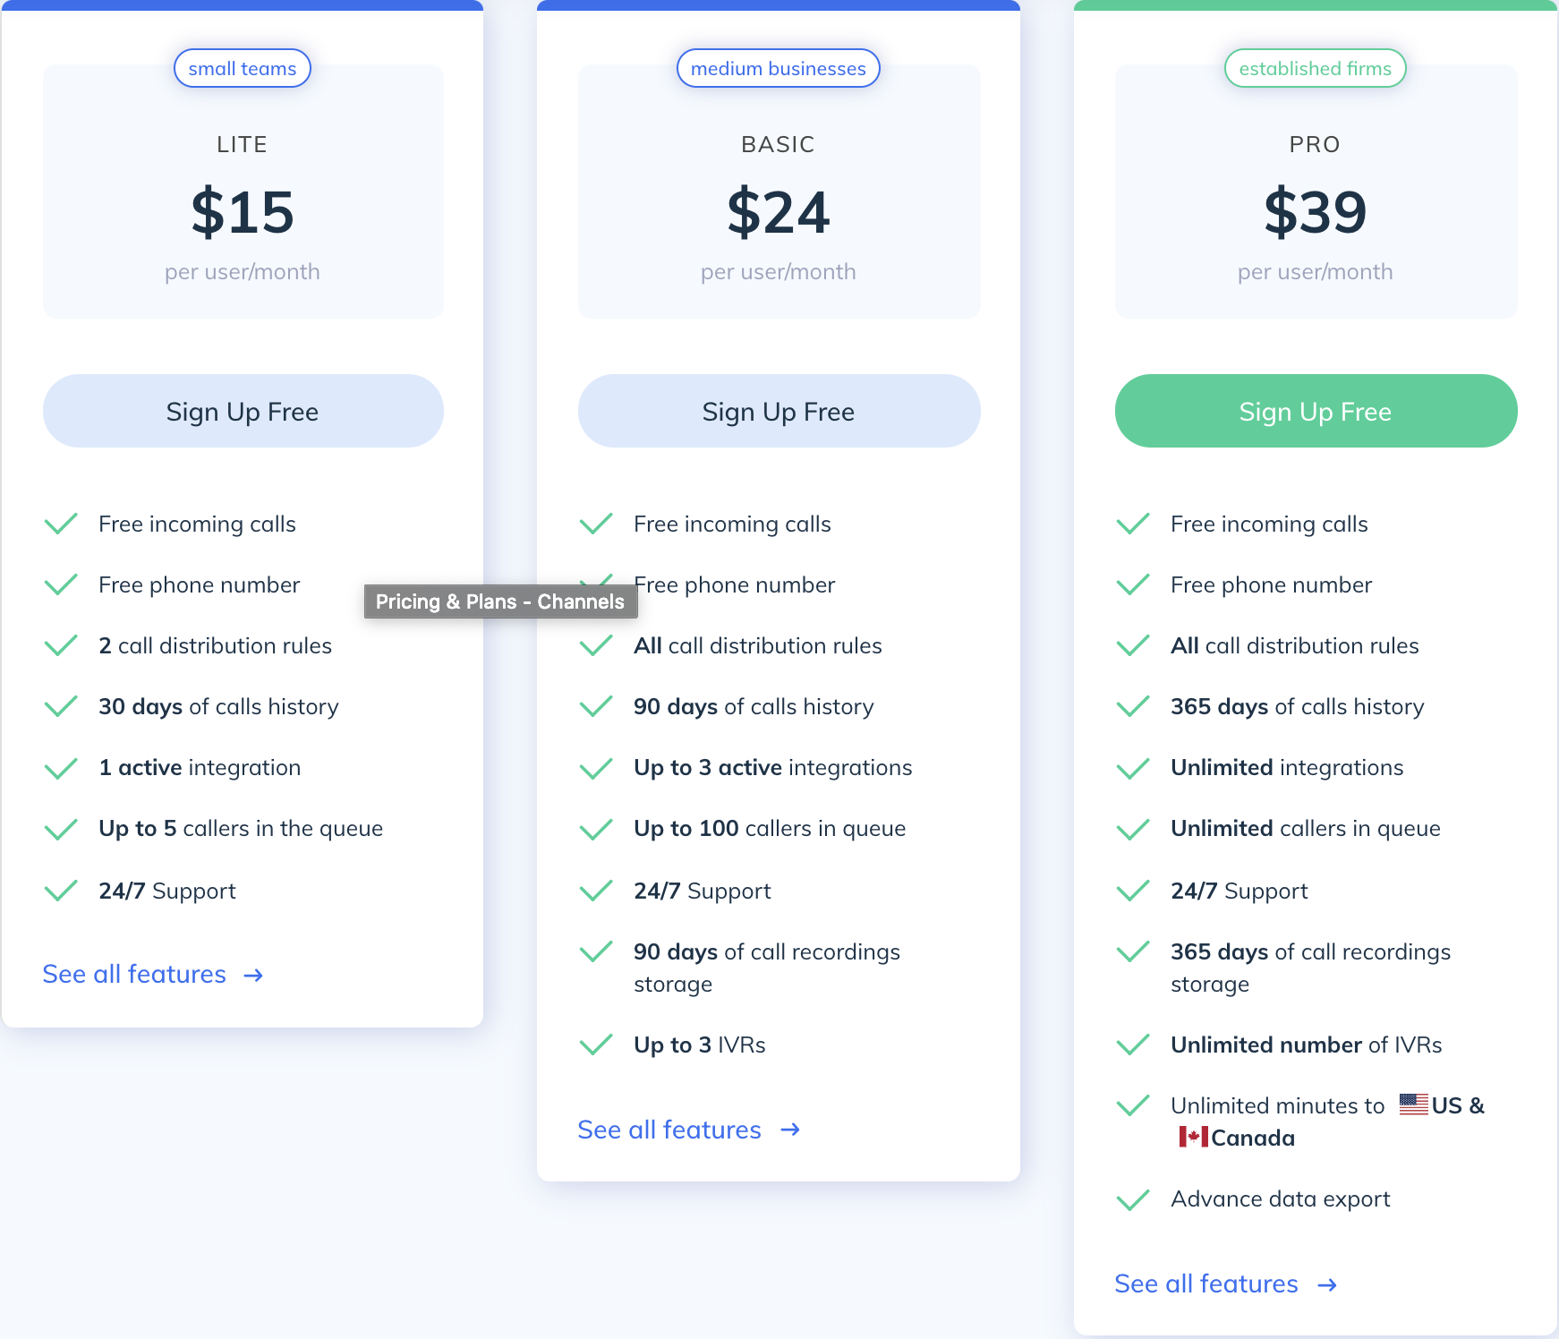Image resolution: width=1559 pixels, height=1339 pixels.
Task: Click the checkmark beside Advance data export
Action: pos(1133,1199)
